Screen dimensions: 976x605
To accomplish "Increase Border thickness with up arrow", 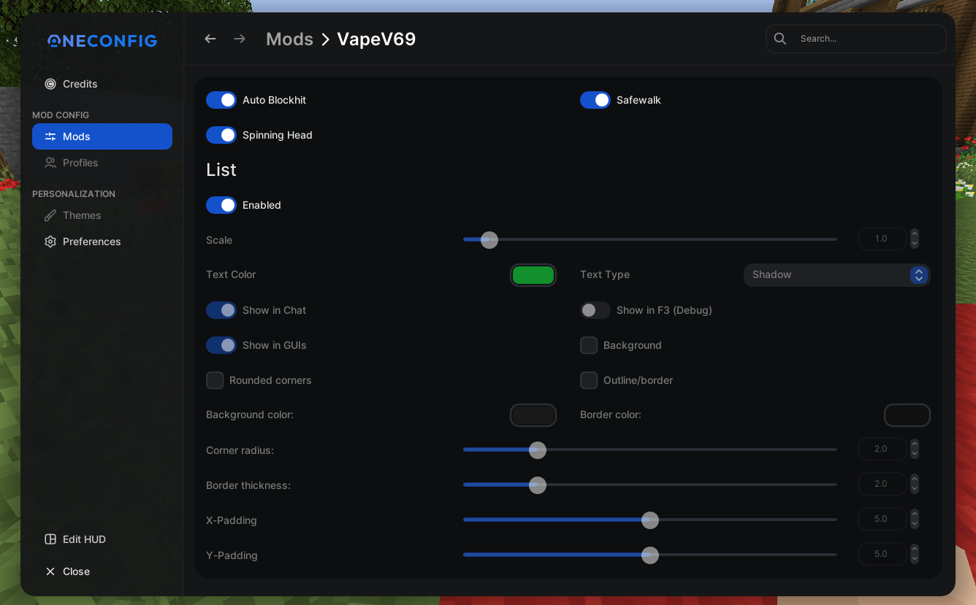I will pyautogui.click(x=915, y=479).
